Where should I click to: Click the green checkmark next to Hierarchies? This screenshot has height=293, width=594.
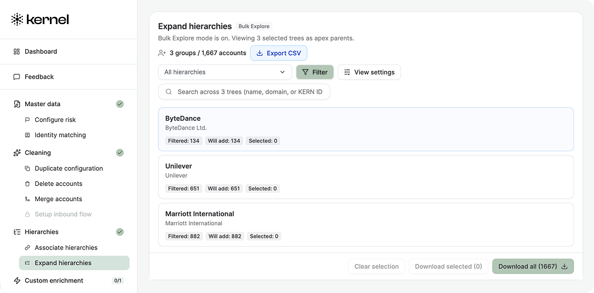click(x=120, y=231)
